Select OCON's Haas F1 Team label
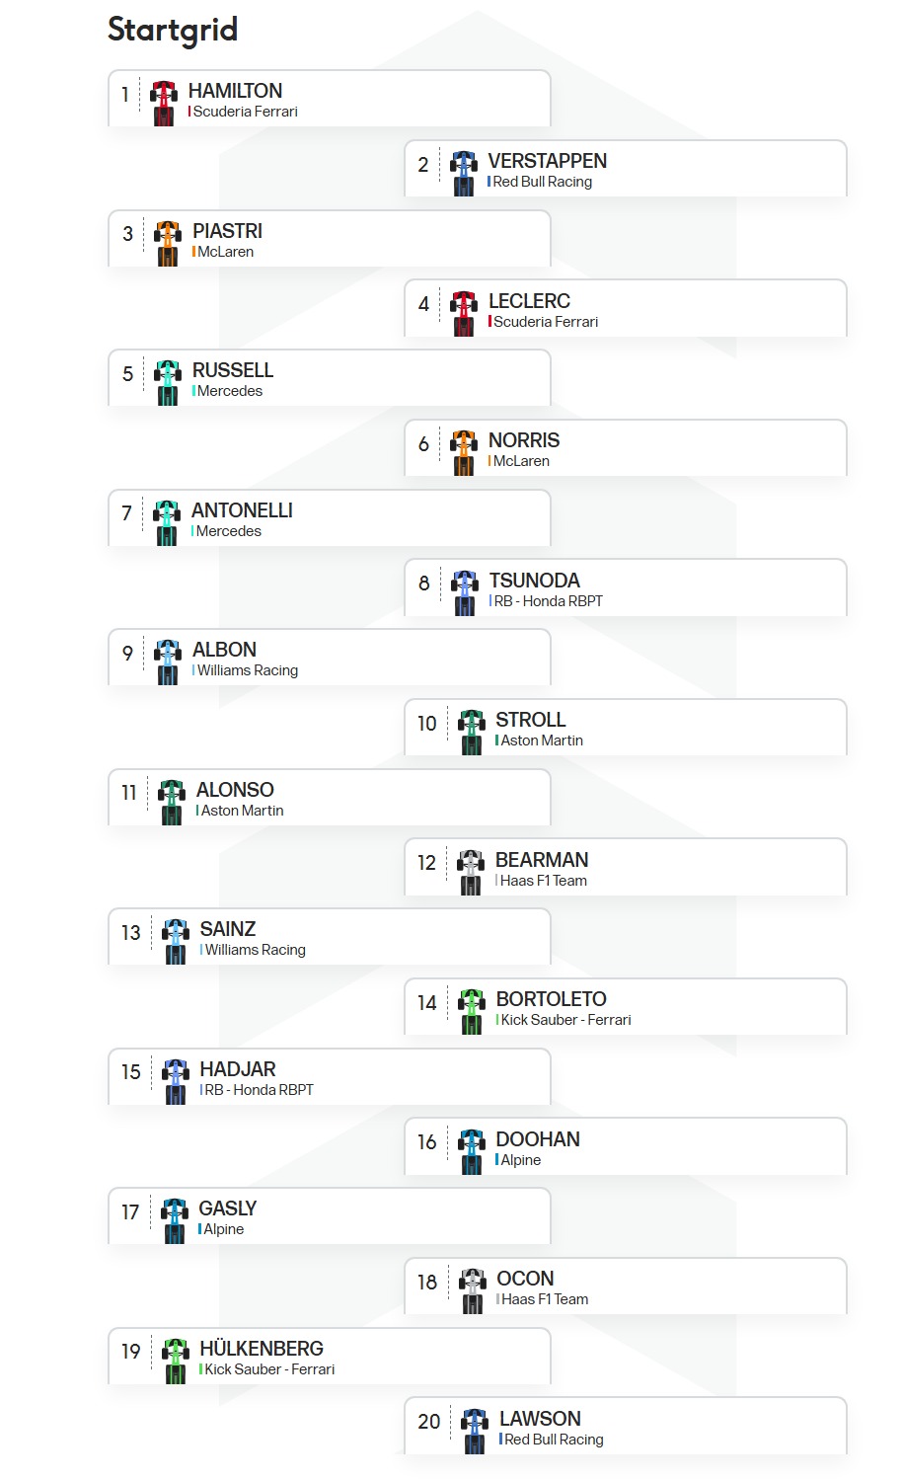Screen dimensions: 903x1481 click(x=543, y=1299)
